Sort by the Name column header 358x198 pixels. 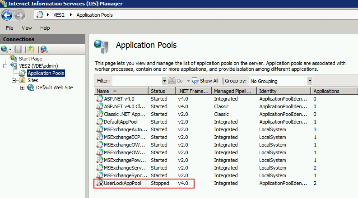(x=121, y=91)
